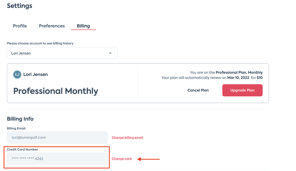The height and width of the screenshot is (171, 296).
Task: Focus the Billing Email field with lori@luminpdf.com
Action: [57, 137]
